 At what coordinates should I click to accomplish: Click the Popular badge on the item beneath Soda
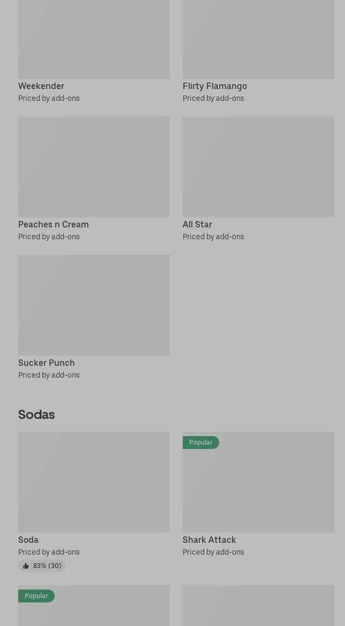click(36, 596)
